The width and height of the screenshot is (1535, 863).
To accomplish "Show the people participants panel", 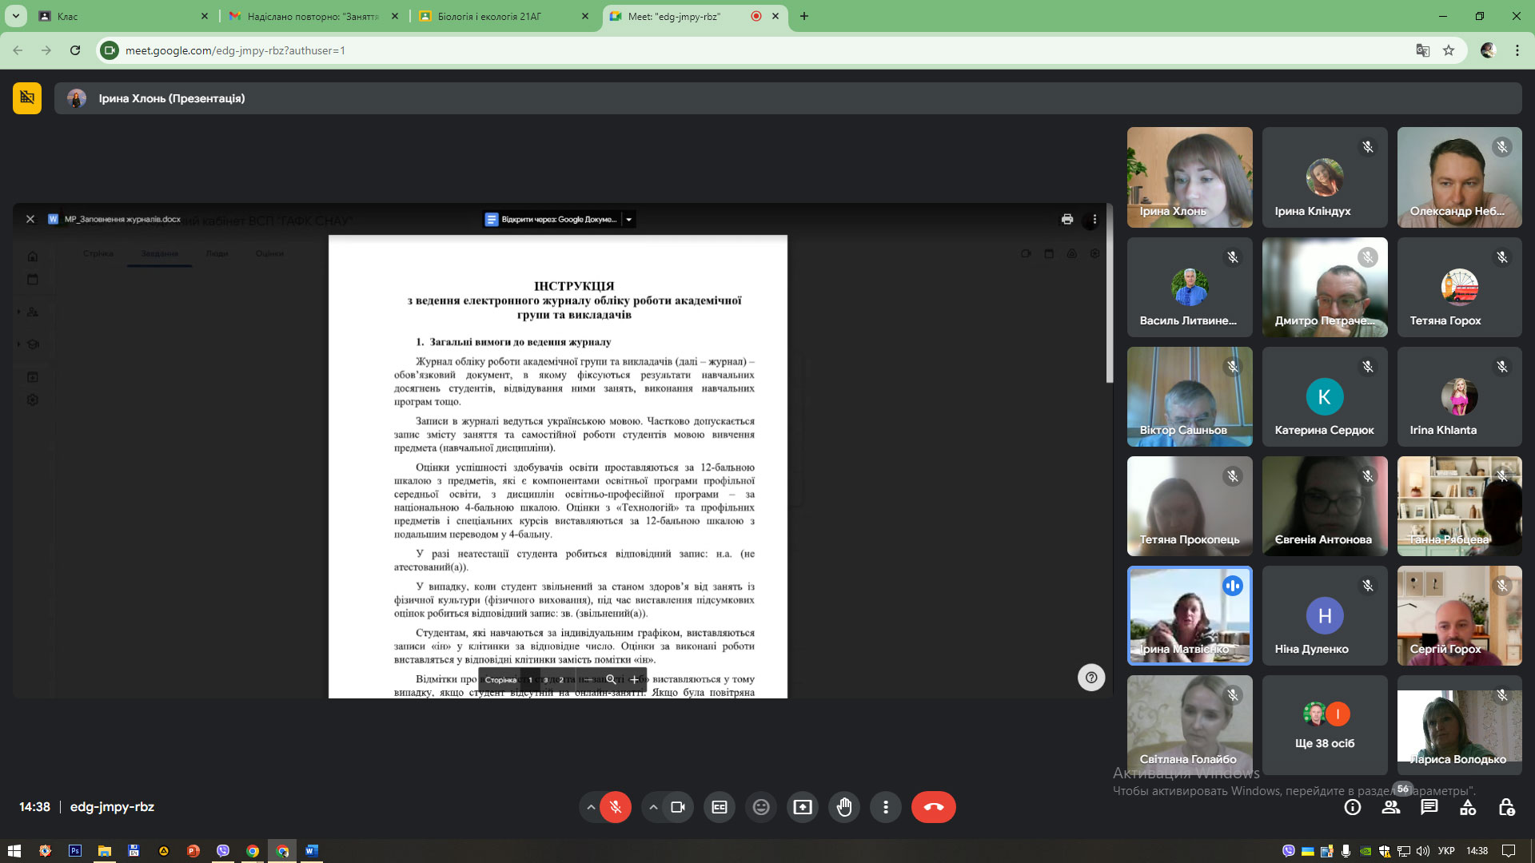I will click(1391, 807).
